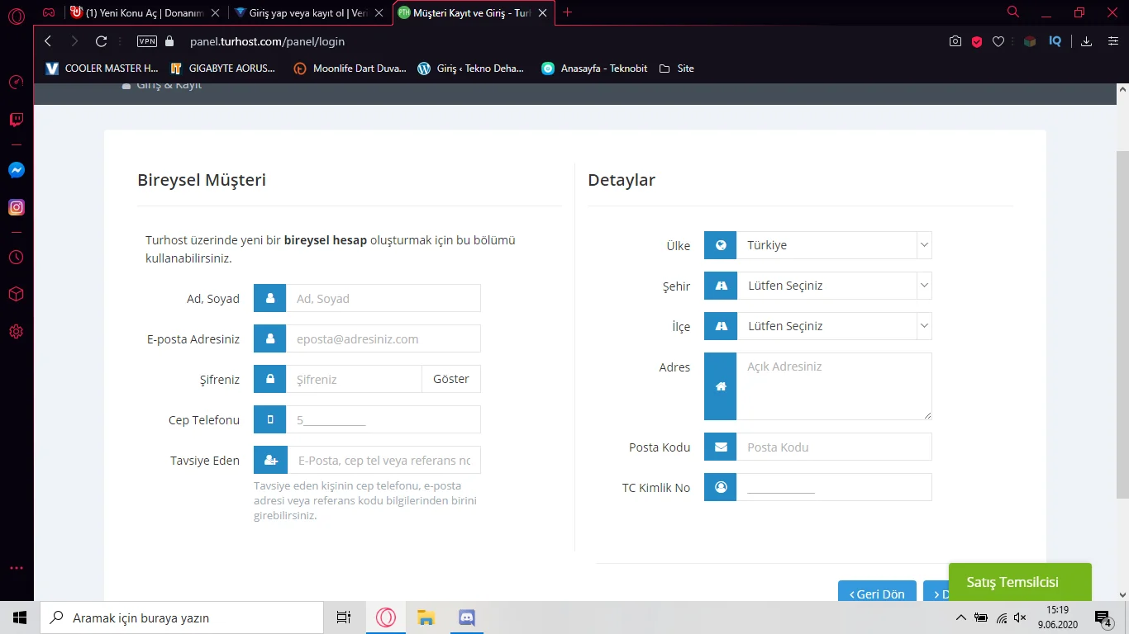
Task: Focus the Ad, Soyad input field
Action: click(x=383, y=299)
